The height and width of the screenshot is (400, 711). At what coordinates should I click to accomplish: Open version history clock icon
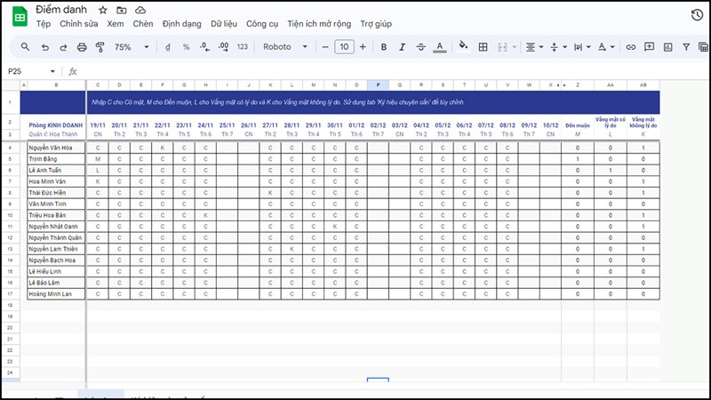coord(697,15)
